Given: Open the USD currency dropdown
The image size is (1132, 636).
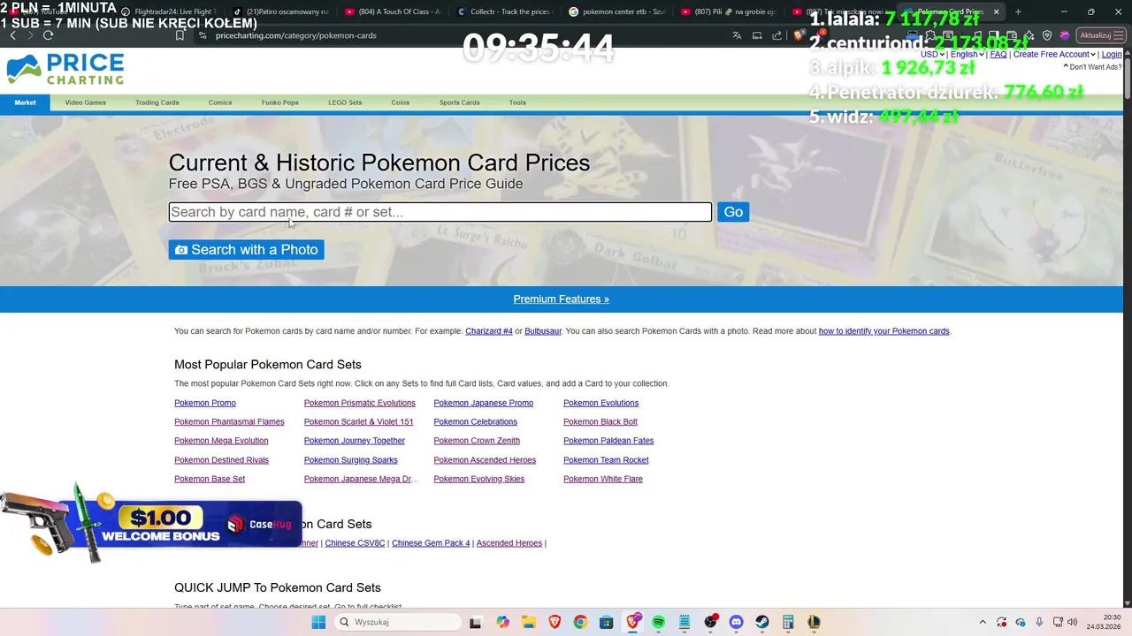Looking at the screenshot, I should click(x=933, y=55).
